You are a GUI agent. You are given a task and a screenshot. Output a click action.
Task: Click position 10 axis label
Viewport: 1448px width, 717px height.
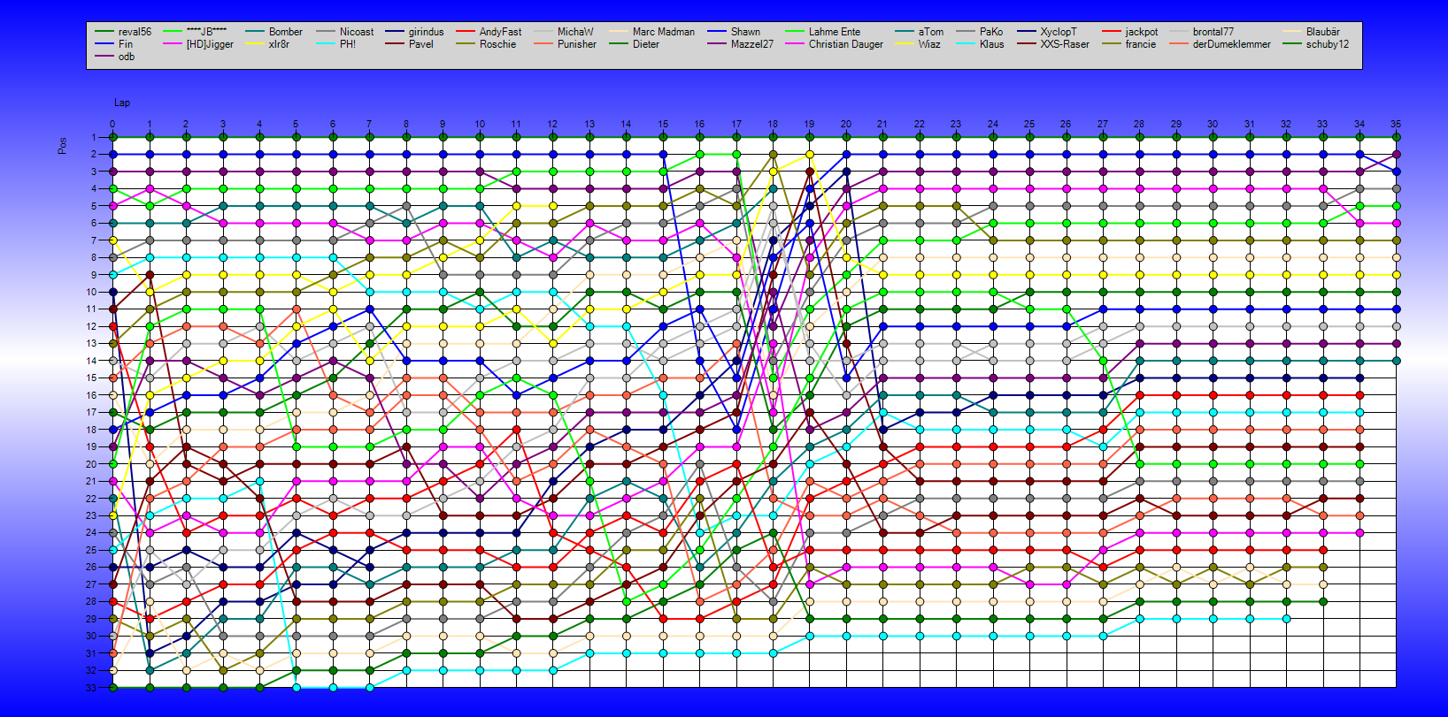tap(91, 292)
